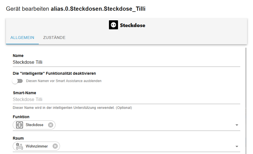Click the Wohnzimmer chip label under Raum
The width and height of the screenshot is (253, 154).
coord(37,146)
